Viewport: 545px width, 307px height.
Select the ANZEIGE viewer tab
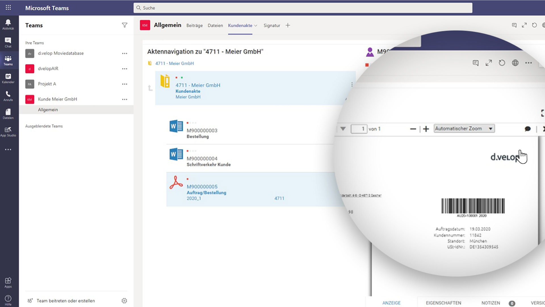[391, 303]
